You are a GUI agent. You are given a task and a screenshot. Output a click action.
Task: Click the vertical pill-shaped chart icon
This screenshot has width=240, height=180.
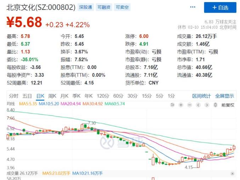216,105
